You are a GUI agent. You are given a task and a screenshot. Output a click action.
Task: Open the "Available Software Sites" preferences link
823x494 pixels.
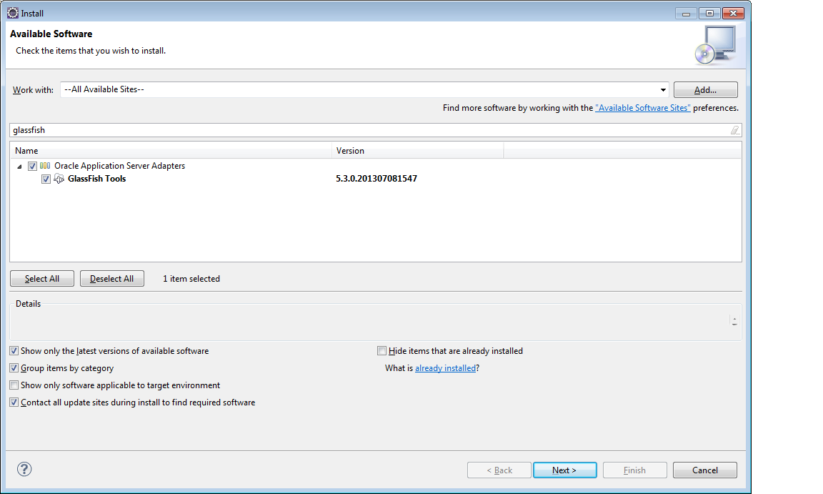click(643, 107)
